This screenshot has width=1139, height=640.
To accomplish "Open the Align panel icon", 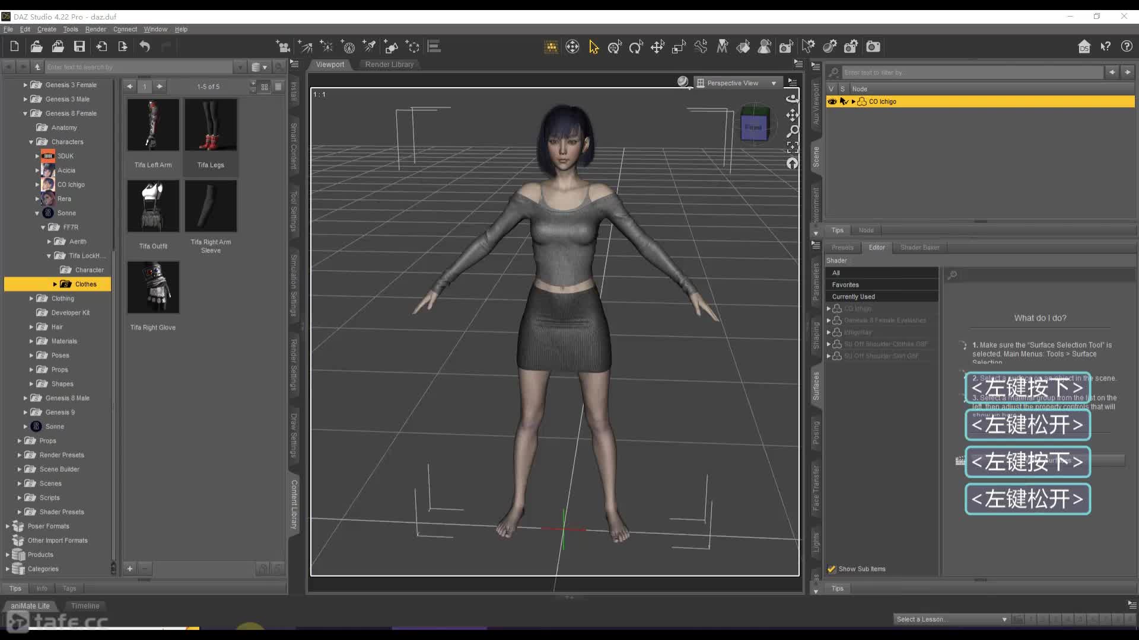I will [x=434, y=46].
